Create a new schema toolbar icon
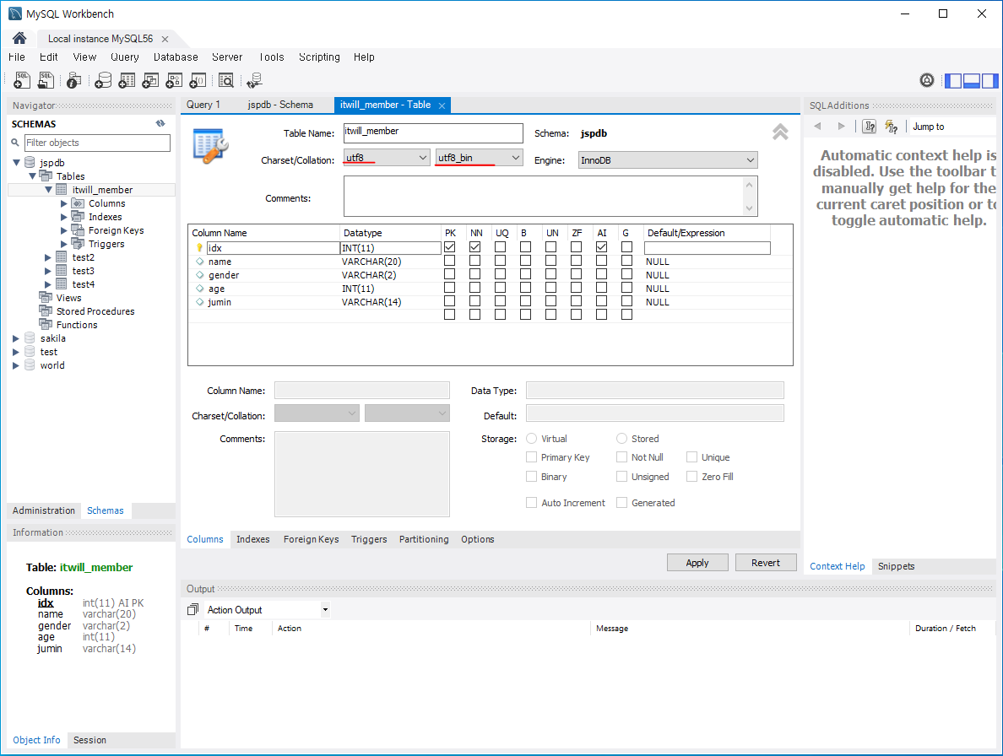The image size is (1003, 756). (x=103, y=80)
